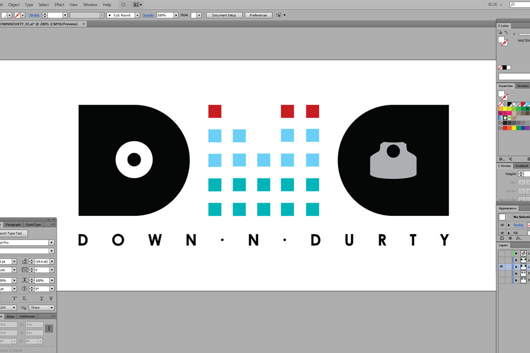This screenshot has width=530, height=353.
Task: Click the tracking icon in Character panel
Action: point(24,270)
